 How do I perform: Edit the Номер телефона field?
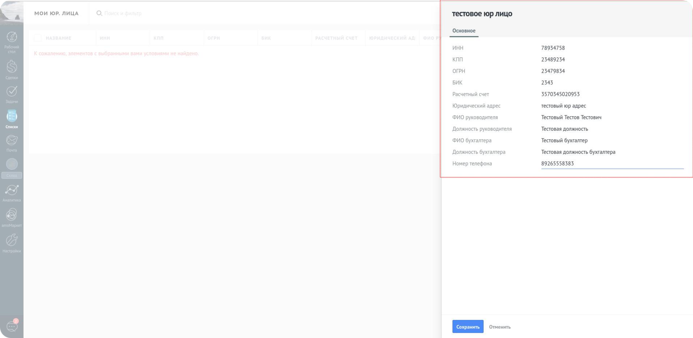click(x=612, y=164)
